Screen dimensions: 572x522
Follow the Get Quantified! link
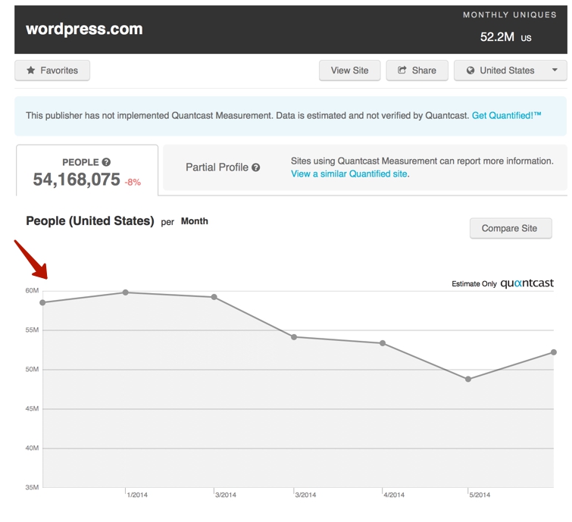coord(506,116)
